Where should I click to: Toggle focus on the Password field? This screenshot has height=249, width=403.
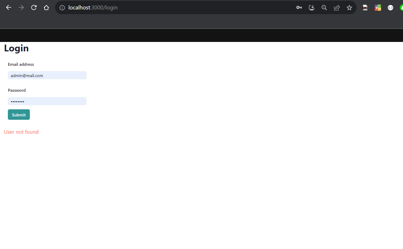47,101
